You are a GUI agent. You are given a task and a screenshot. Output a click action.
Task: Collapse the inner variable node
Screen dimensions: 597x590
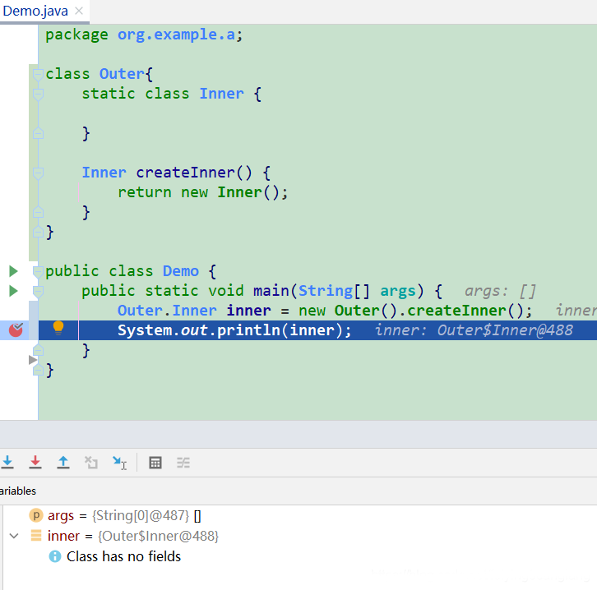tap(14, 536)
